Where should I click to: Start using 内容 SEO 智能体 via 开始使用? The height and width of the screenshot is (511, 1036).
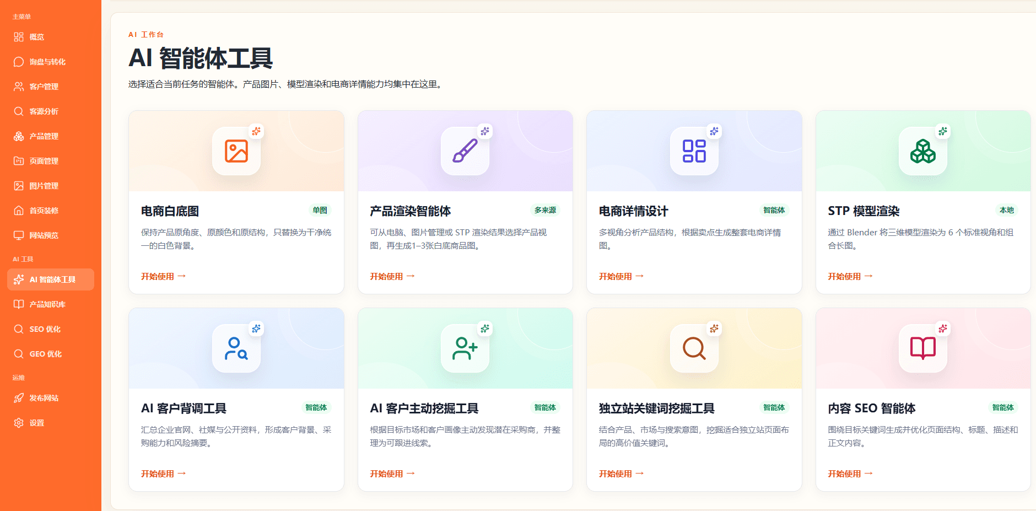pyautogui.click(x=850, y=474)
